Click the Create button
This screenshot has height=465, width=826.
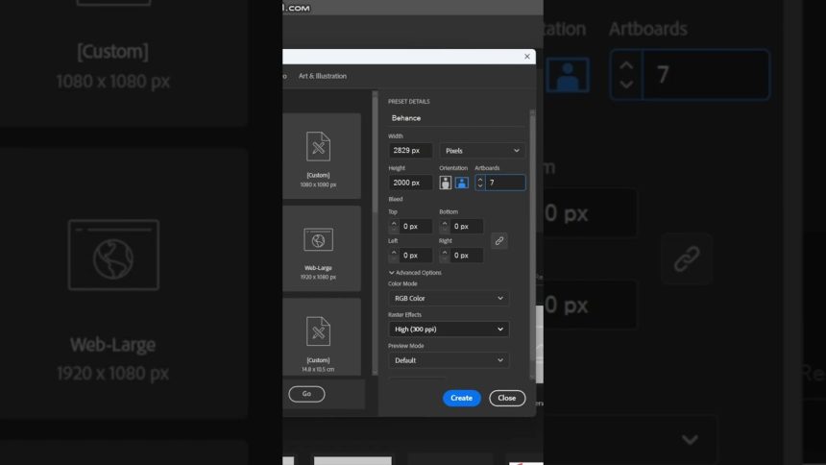(461, 398)
